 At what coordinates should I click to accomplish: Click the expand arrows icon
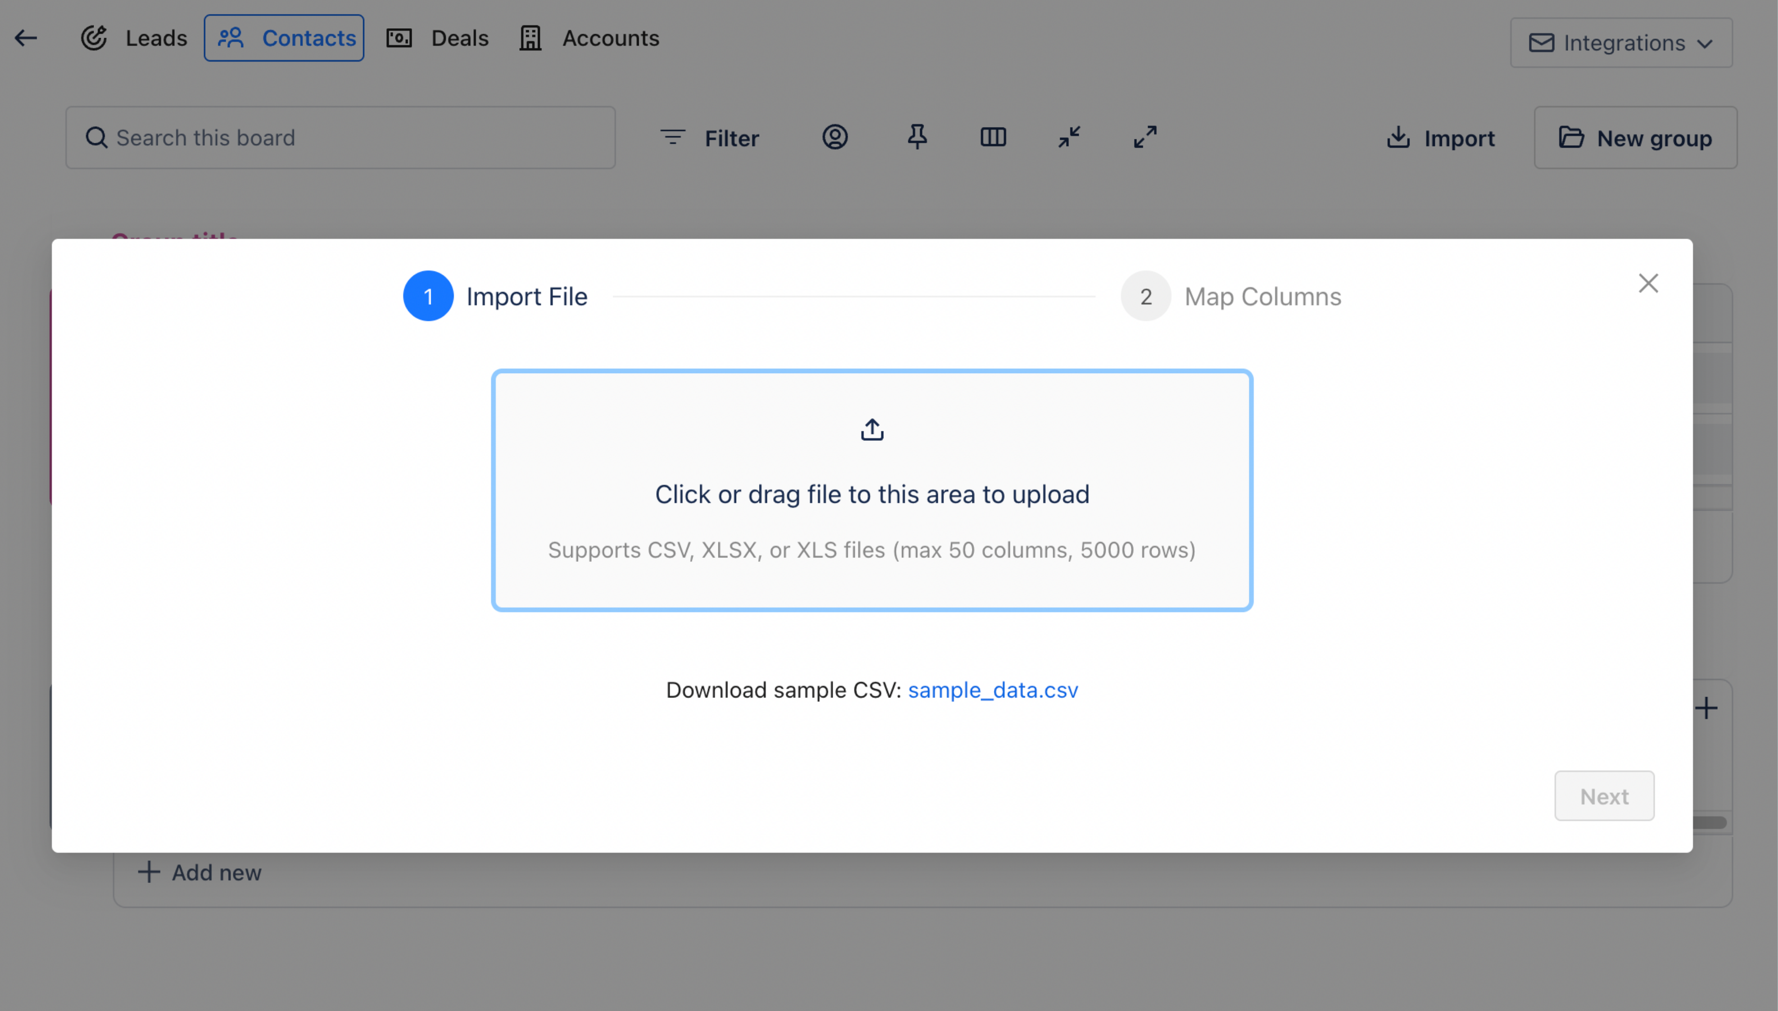tap(1146, 137)
